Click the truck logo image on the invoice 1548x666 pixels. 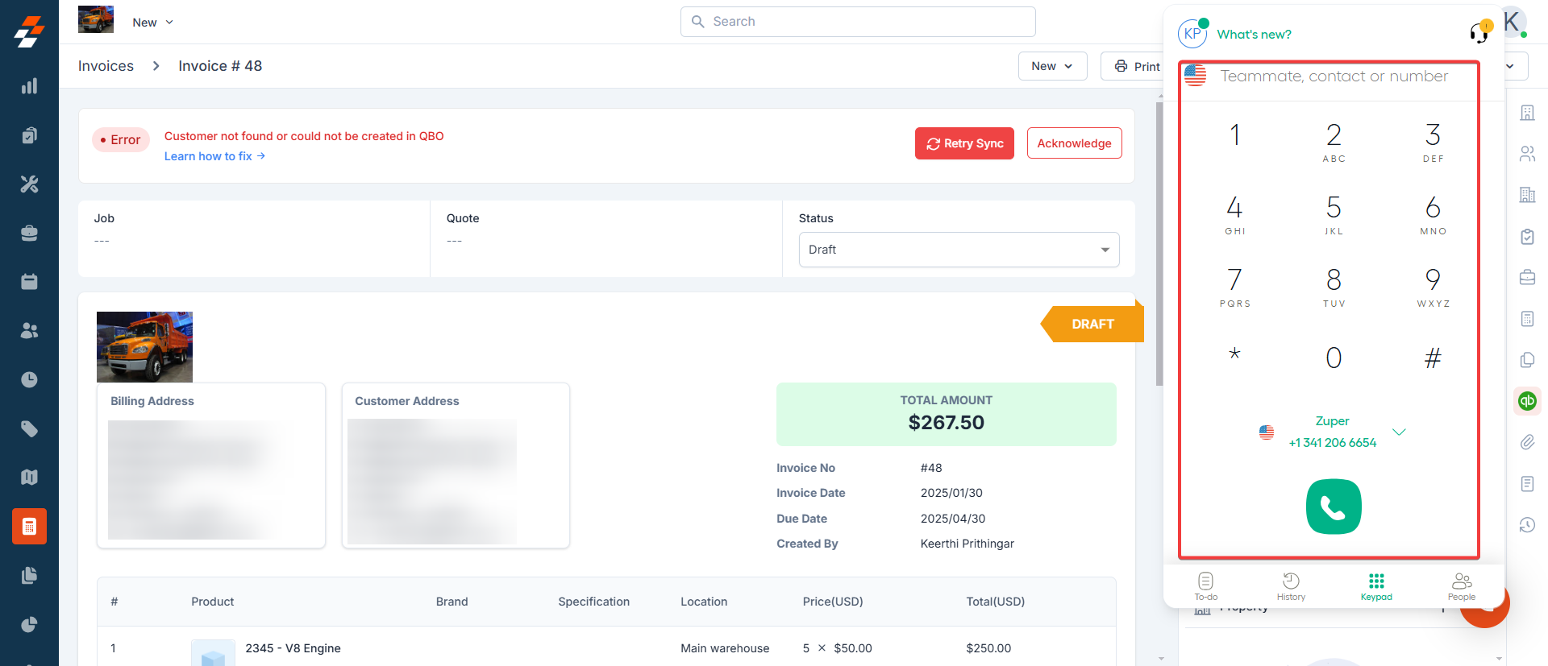pos(144,347)
